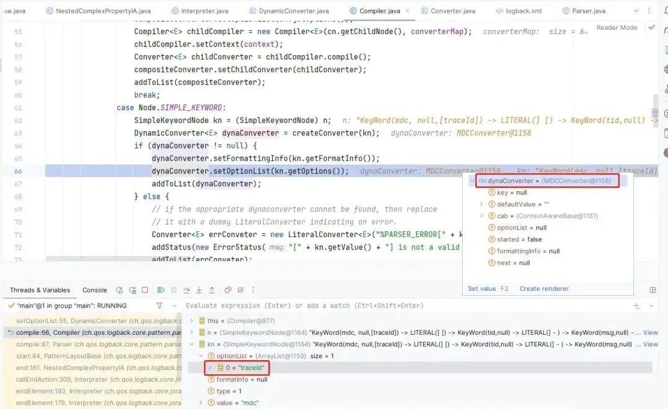Switch to Parser.java tab
This screenshot has height=409, width=668.
(584, 11)
